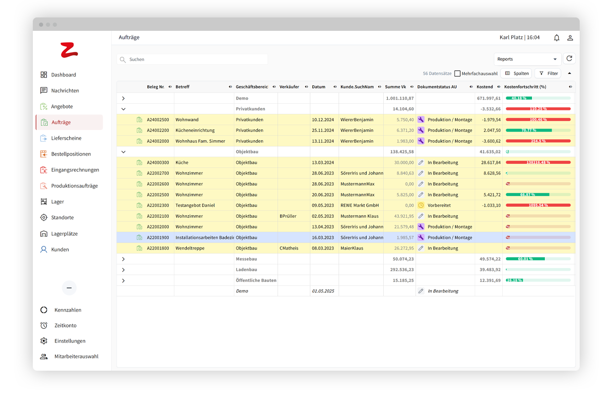The height and width of the screenshot is (402, 612).
Task: Click the wrench status icon for Kücheneinrichtung
Action: coord(421,130)
